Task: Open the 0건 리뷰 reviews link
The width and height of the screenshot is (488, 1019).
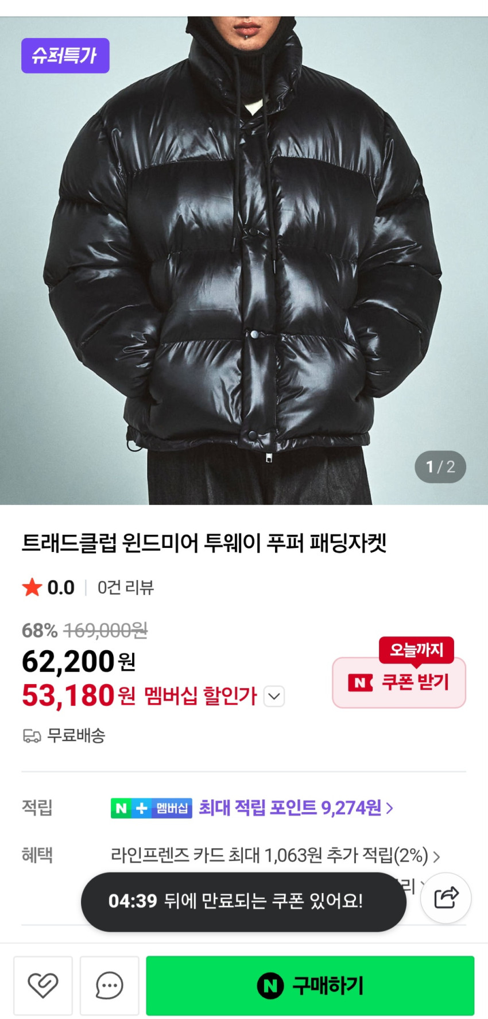Action: point(126,588)
